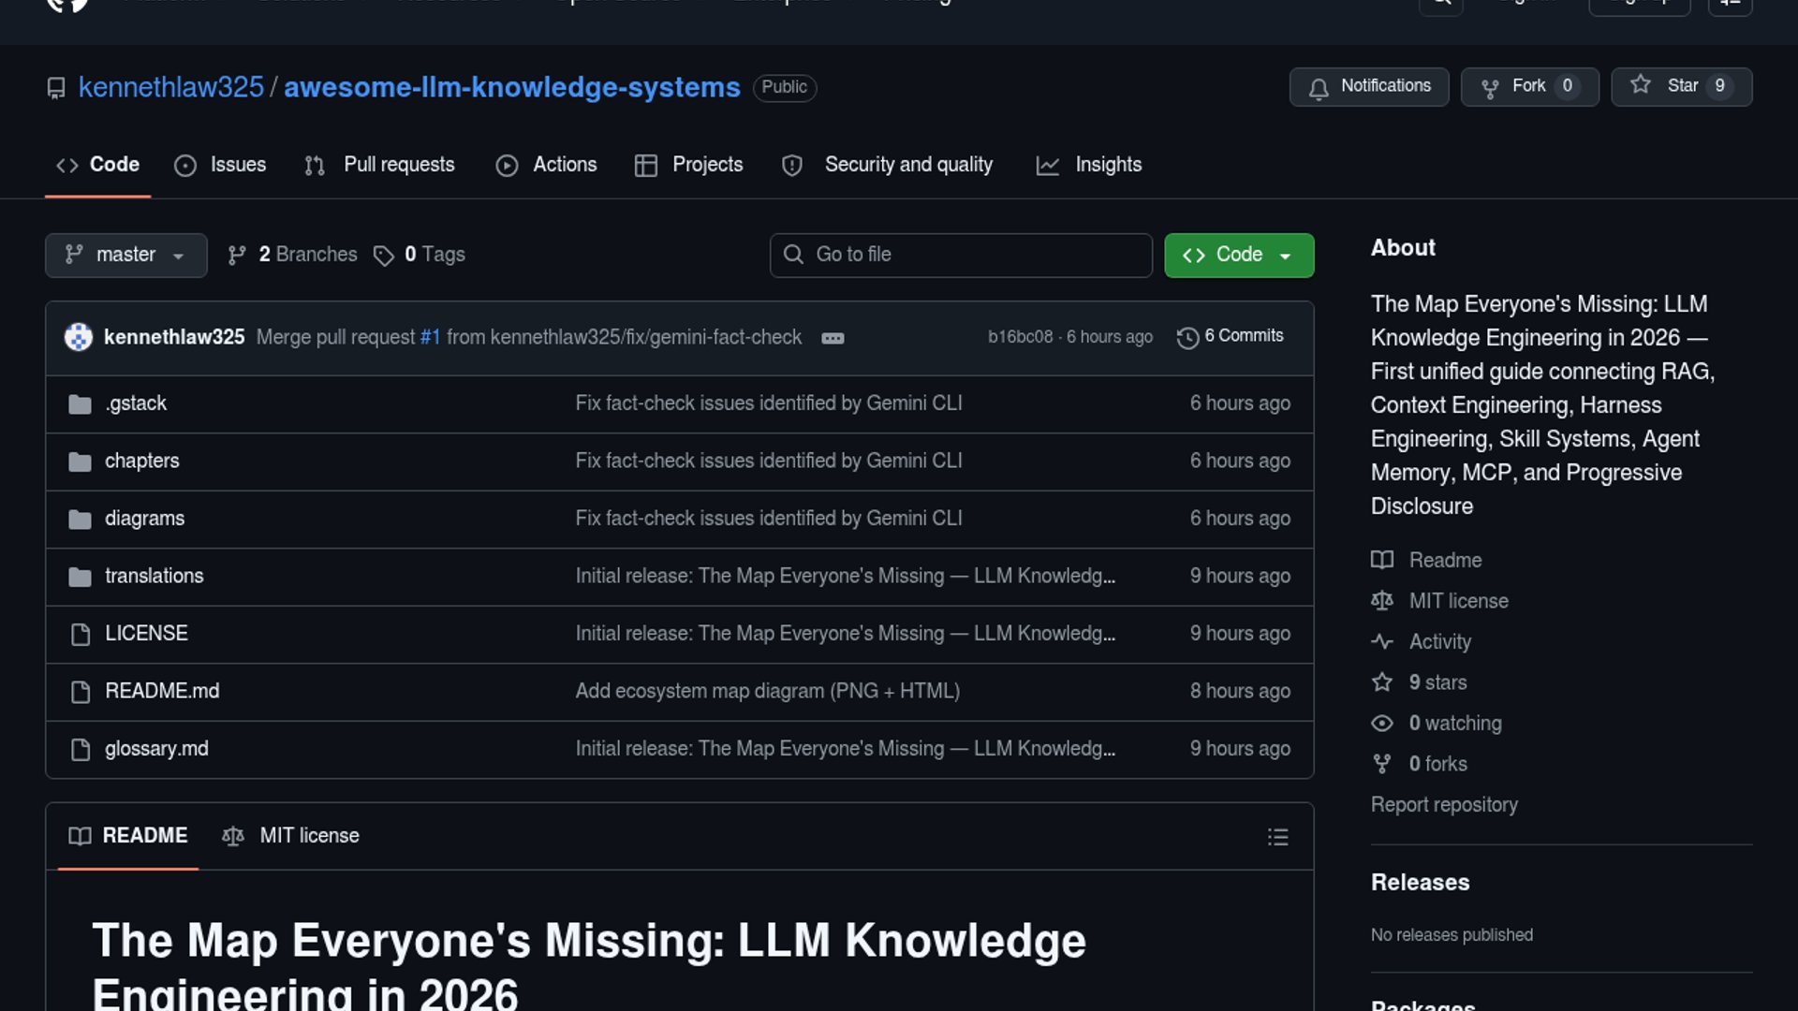Viewport: 1798px width, 1011px height.
Task: Fork the repository using fork button
Action: click(x=1528, y=87)
